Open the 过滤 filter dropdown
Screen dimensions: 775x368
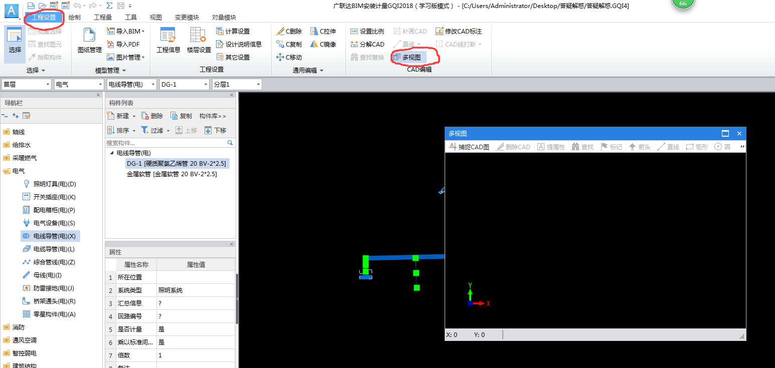point(168,131)
